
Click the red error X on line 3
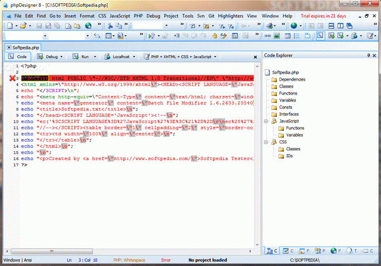point(12,78)
